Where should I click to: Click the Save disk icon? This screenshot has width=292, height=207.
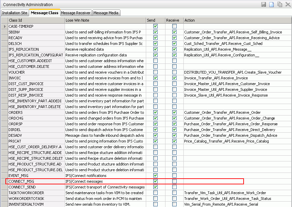point(264,4)
